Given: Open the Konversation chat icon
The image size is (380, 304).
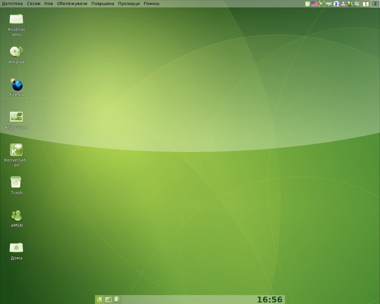Looking at the screenshot, I should [x=16, y=150].
